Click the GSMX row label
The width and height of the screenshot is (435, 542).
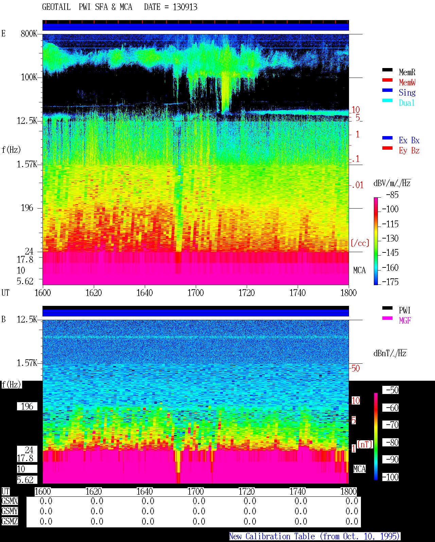coord(10,501)
